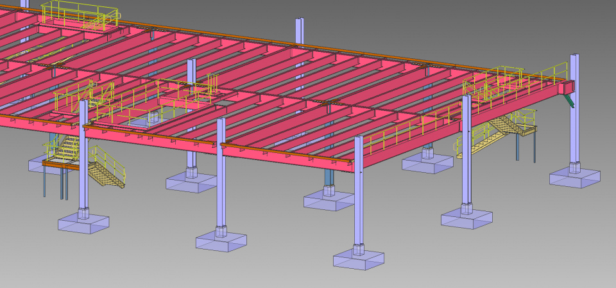This screenshot has width=616, height=288.
Task: Select the leftmost front purple column
Action: tap(83, 160)
